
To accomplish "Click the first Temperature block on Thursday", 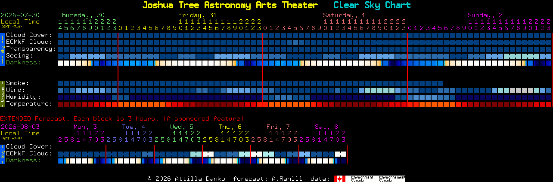I will (x=60, y=104).
